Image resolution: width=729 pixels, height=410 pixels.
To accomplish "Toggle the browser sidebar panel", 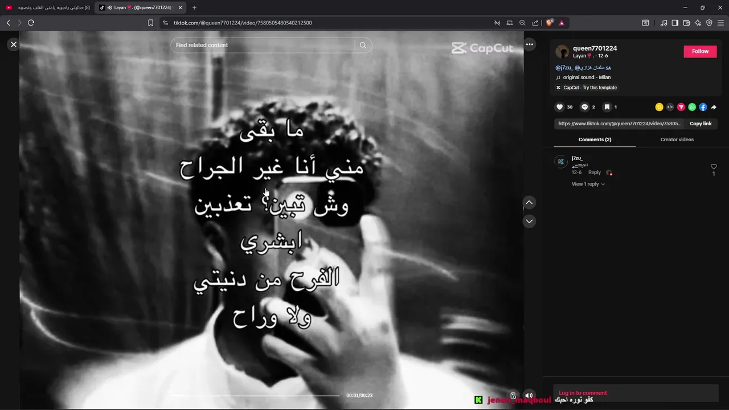I will pos(675,23).
